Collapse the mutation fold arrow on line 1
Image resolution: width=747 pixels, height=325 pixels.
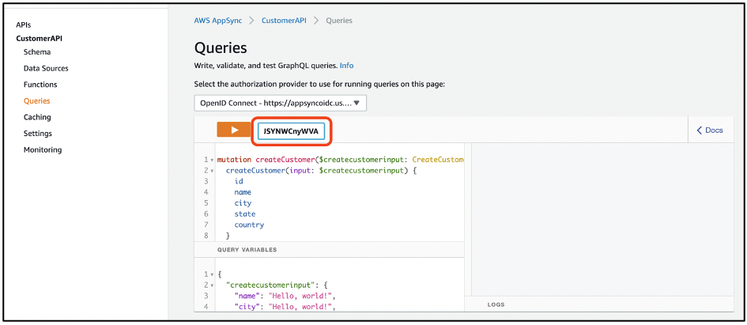pos(212,160)
